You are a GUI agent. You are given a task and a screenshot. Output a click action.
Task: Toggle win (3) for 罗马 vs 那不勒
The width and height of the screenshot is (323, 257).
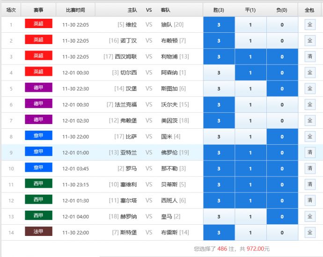click(x=219, y=169)
